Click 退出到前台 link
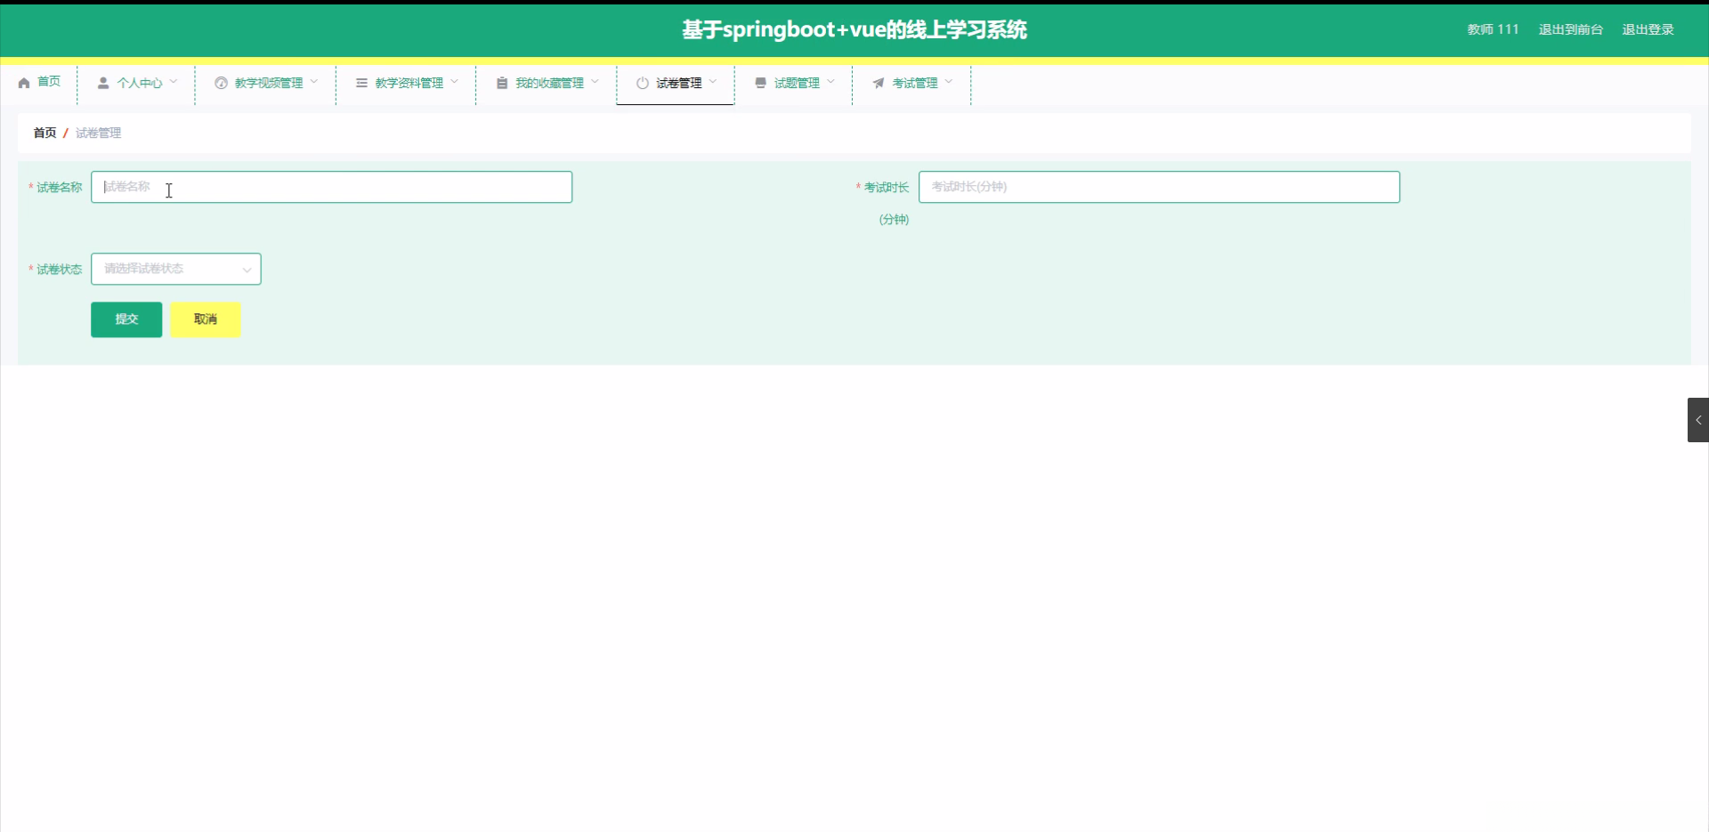Screen dimensions: 1709x832 pyautogui.click(x=1571, y=29)
